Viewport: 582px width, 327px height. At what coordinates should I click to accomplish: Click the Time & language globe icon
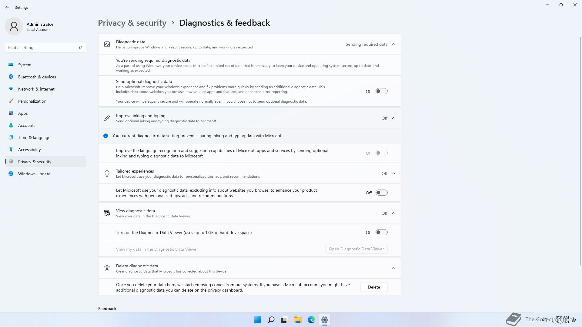click(11, 137)
